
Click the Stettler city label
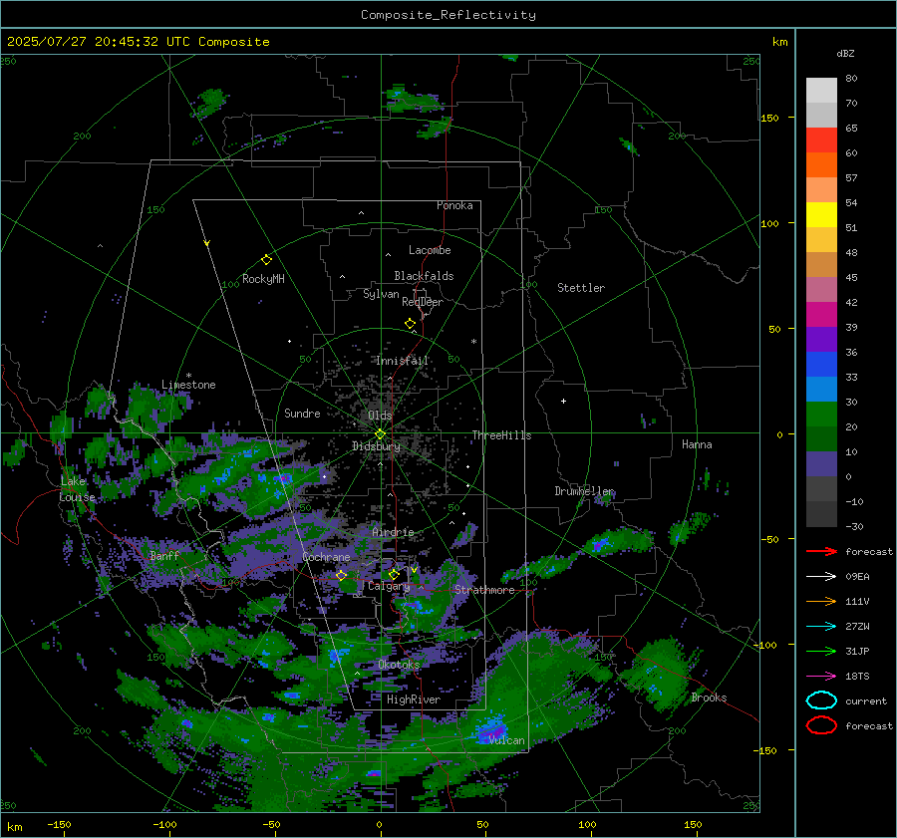[x=581, y=288]
